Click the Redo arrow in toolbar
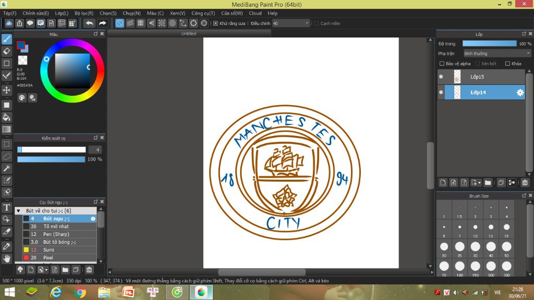The width and height of the screenshot is (534, 300). pyautogui.click(x=102, y=23)
